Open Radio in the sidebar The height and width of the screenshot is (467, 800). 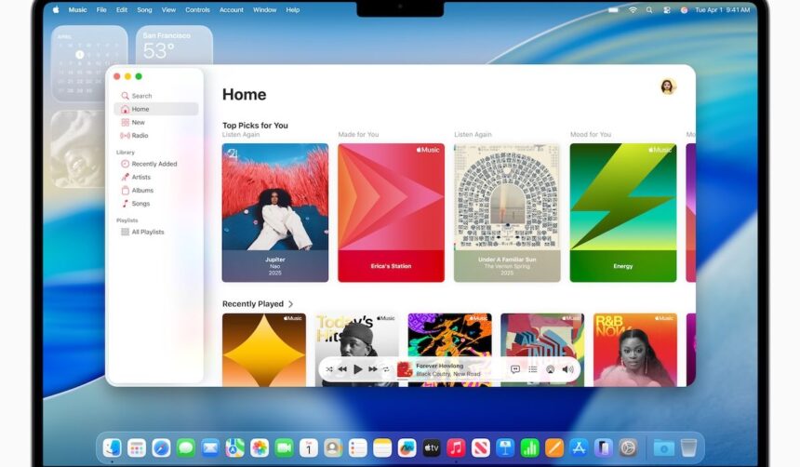tap(134, 136)
